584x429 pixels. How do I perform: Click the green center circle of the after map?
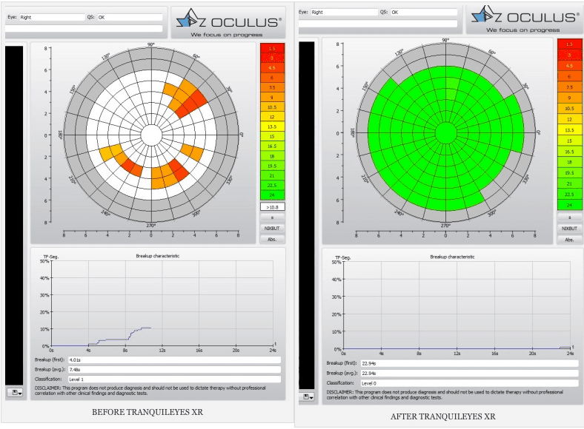click(446, 133)
